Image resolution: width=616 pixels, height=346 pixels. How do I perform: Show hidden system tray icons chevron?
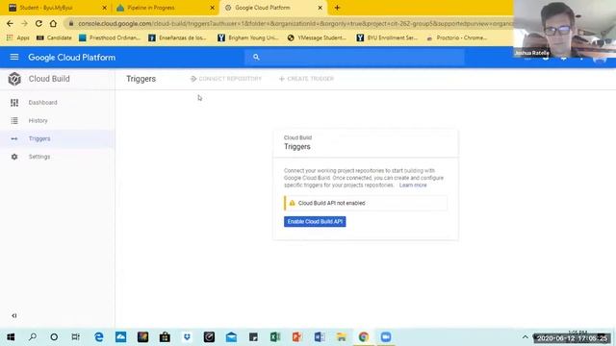pos(525,337)
